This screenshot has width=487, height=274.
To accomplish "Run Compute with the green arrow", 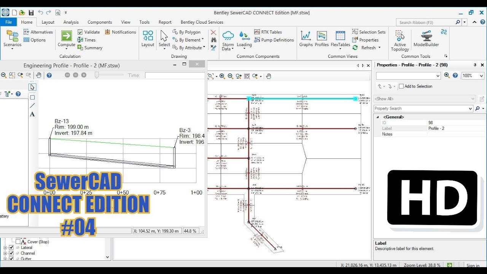I will click(x=67, y=36).
